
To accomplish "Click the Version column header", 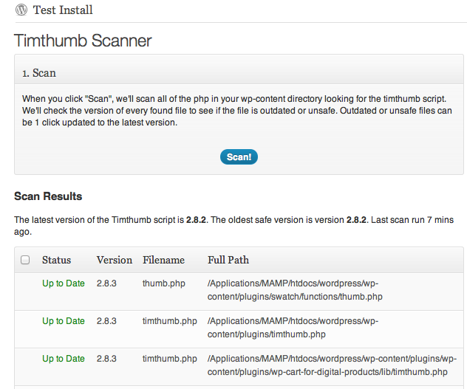I will coord(115,260).
